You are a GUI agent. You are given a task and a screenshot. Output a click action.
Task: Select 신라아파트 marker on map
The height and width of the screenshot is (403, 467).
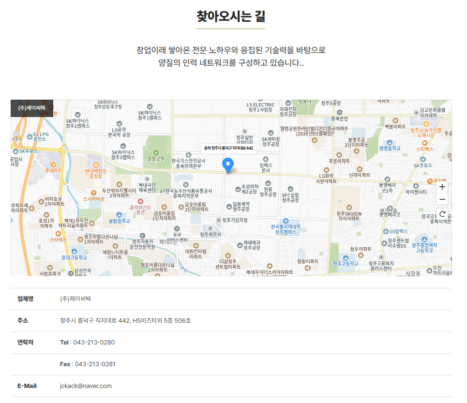360,169
